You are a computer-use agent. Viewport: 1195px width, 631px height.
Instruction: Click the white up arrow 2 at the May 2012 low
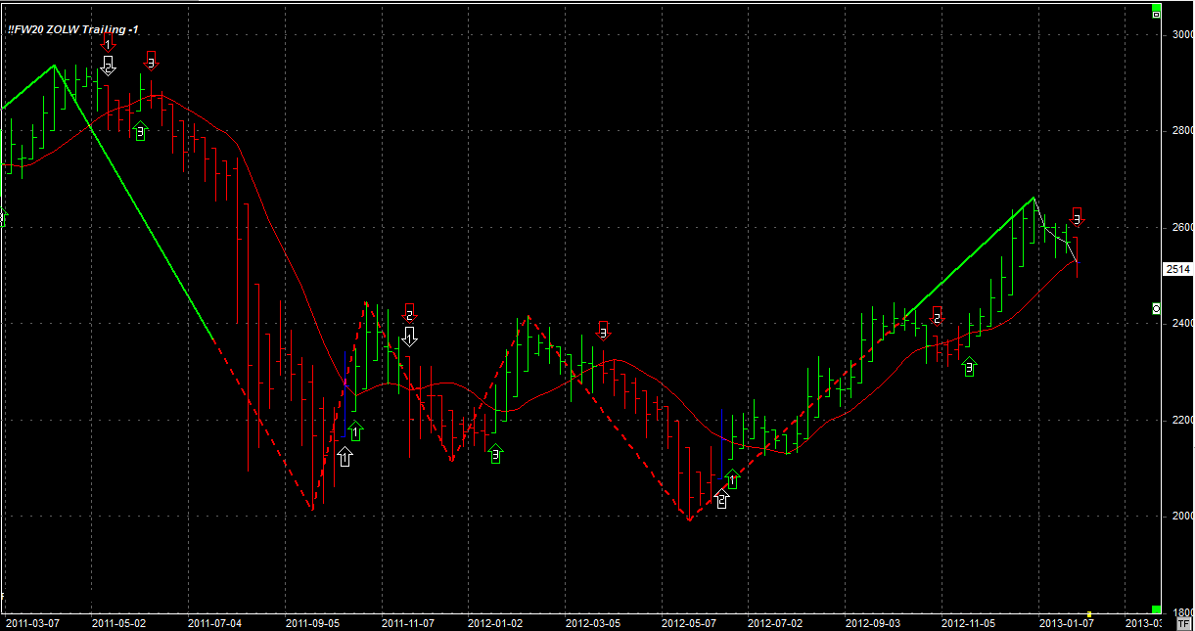(721, 500)
